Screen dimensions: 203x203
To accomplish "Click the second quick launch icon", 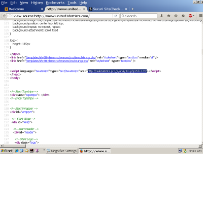I will (x=21, y=151).
